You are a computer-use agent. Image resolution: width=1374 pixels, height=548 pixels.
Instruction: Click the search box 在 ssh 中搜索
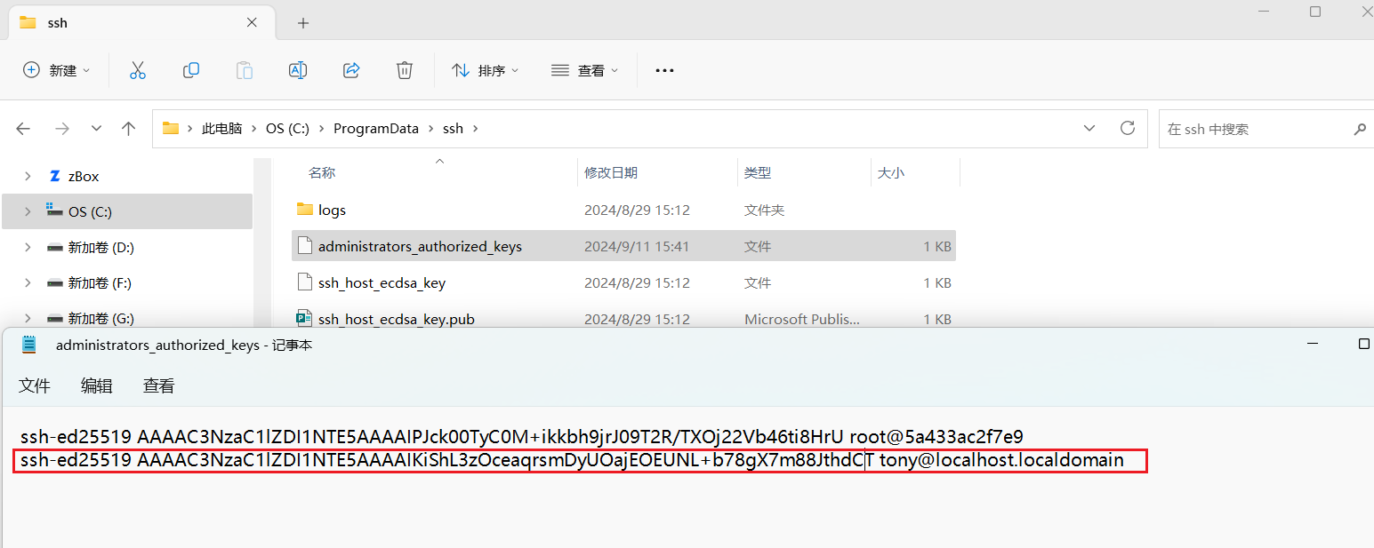1254,129
